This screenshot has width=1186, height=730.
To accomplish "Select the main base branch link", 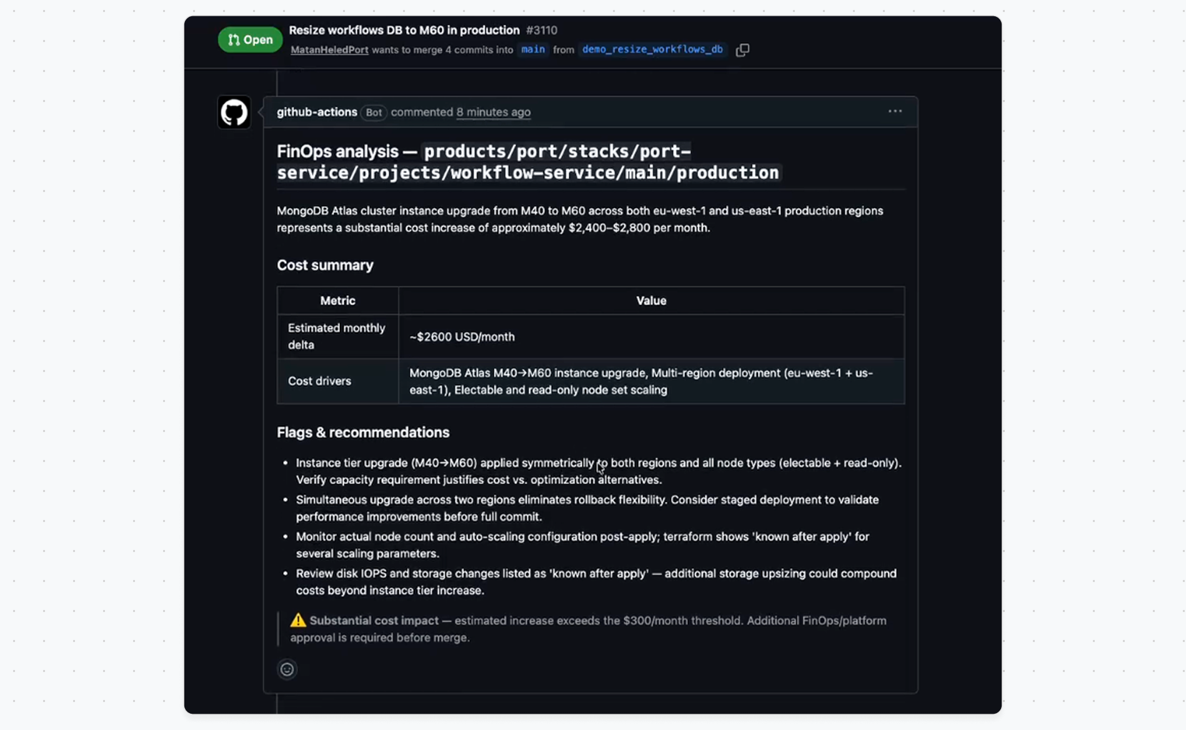I will click(533, 49).
